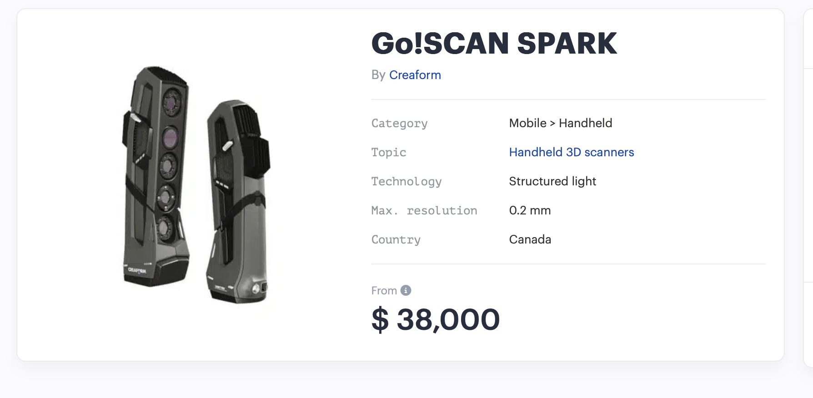Select the Mobile > Handheld category value
Screen dimensions: 813x398
tap(560, 123)
